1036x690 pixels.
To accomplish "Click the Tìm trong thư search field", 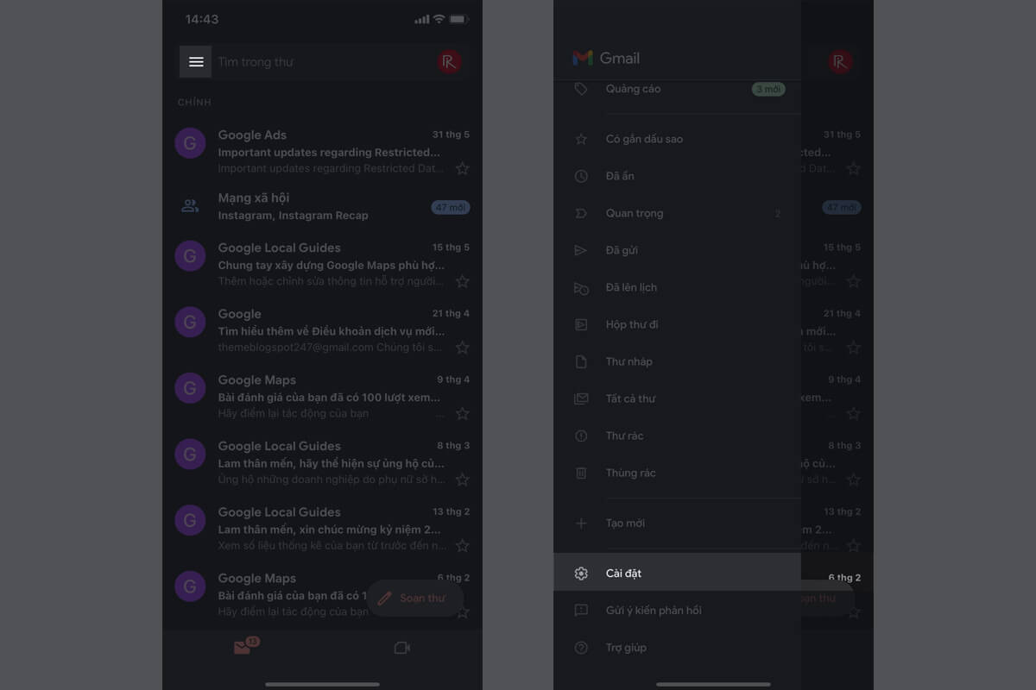I will (x=319, y=62).
